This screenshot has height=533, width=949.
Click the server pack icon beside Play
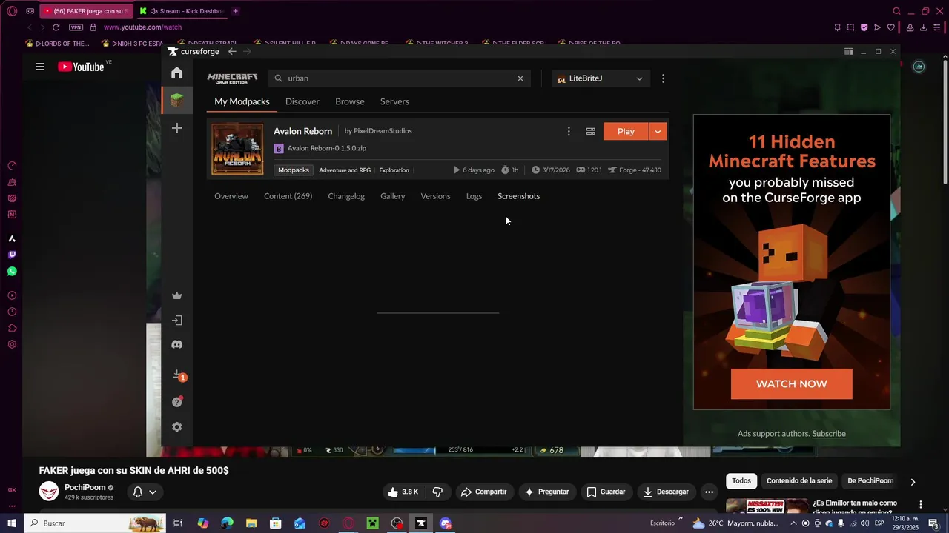(590, 131)
